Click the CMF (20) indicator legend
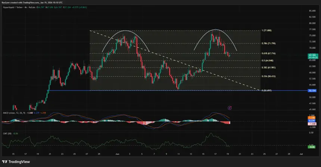 point(7,134)
